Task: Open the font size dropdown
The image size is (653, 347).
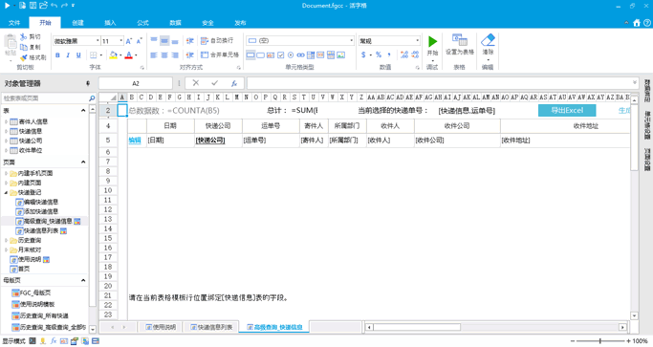Action: (x=121, y=41)
